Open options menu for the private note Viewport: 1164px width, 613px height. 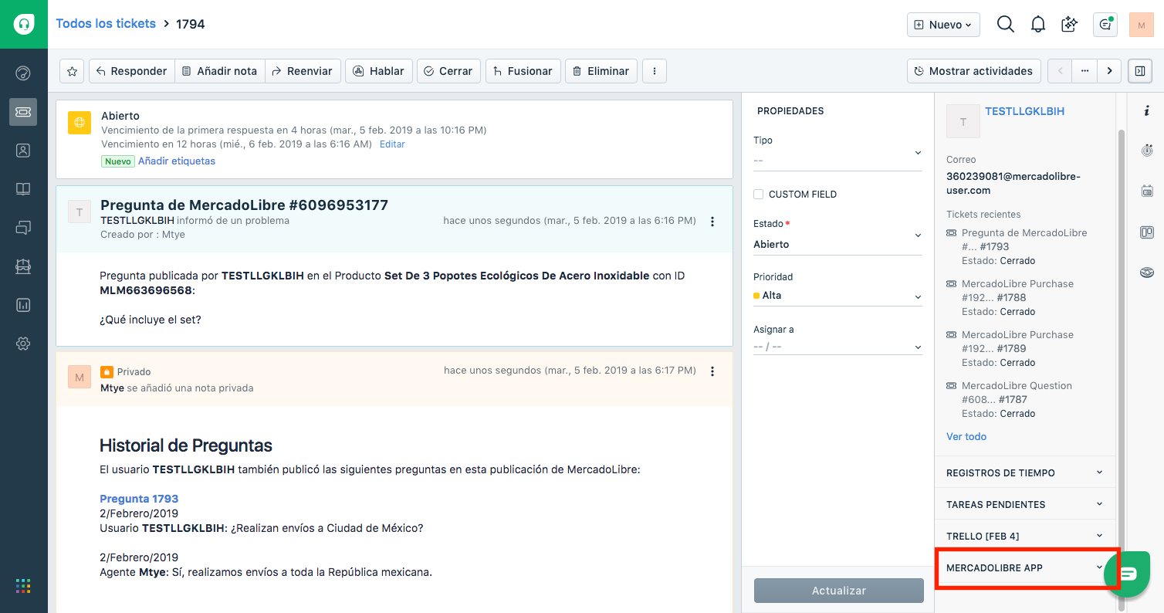(x=712, y=371)
